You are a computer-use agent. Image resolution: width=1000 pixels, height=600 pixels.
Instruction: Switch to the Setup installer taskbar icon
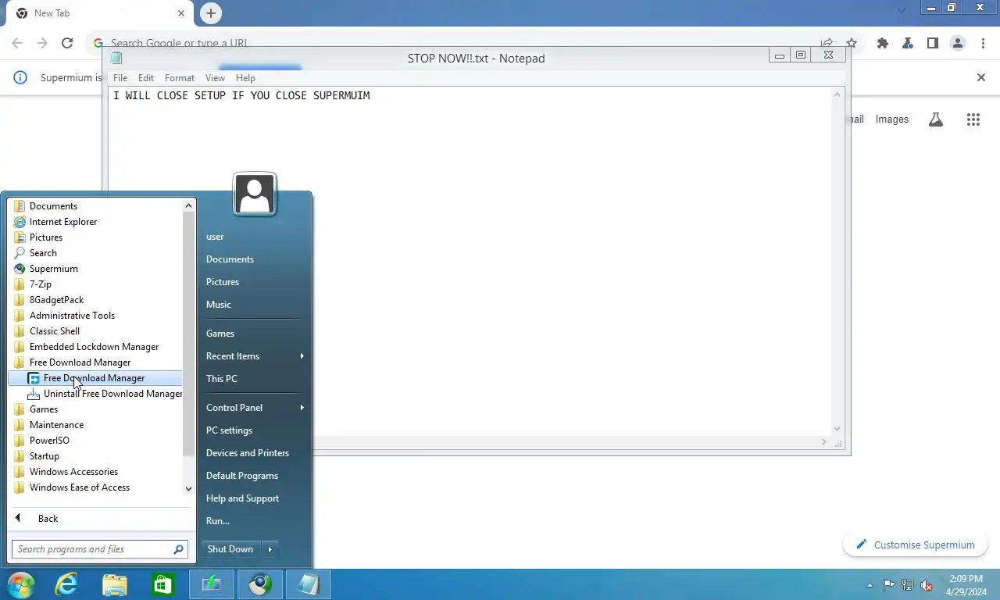point(212,584)
